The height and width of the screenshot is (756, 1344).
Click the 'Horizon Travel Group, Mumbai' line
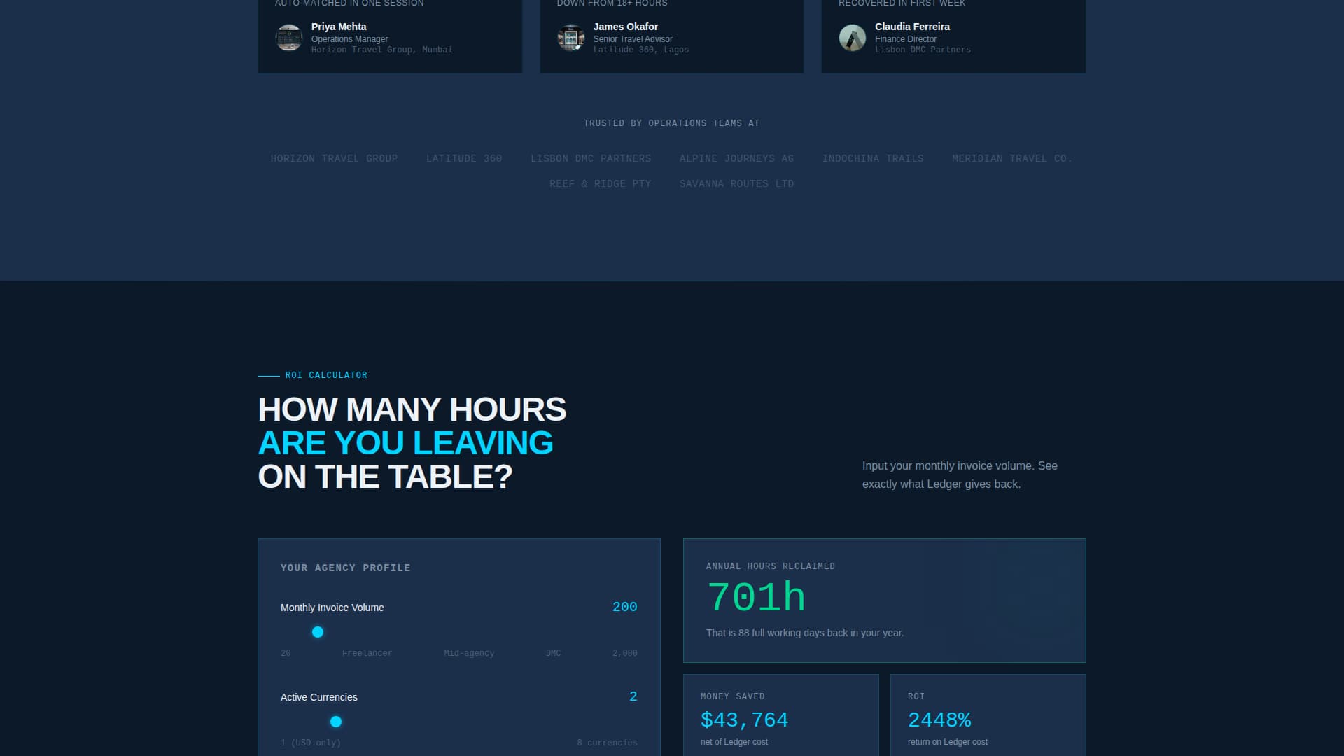[382, 50]
